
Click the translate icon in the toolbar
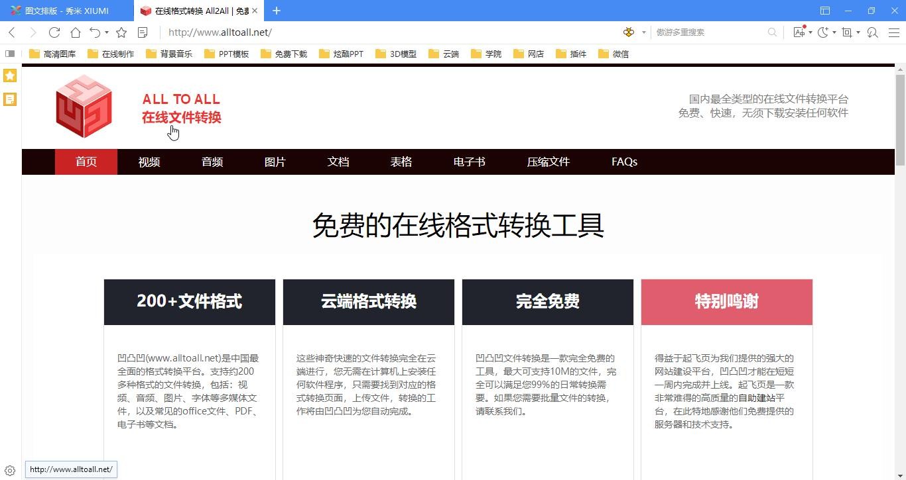coord(799,32)
